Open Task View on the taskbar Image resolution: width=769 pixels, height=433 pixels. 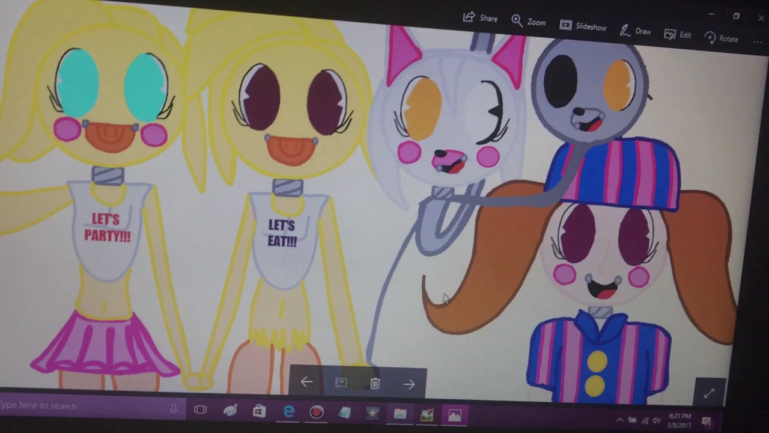pos(200,410)
